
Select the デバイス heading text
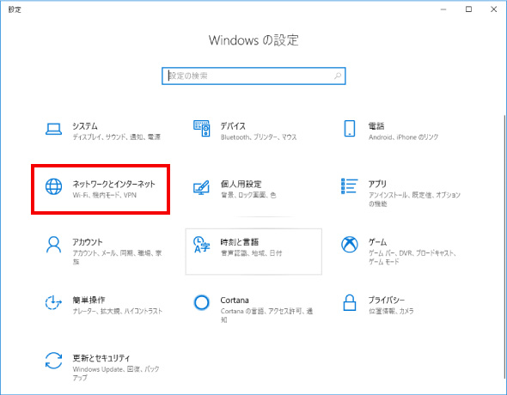233,126
